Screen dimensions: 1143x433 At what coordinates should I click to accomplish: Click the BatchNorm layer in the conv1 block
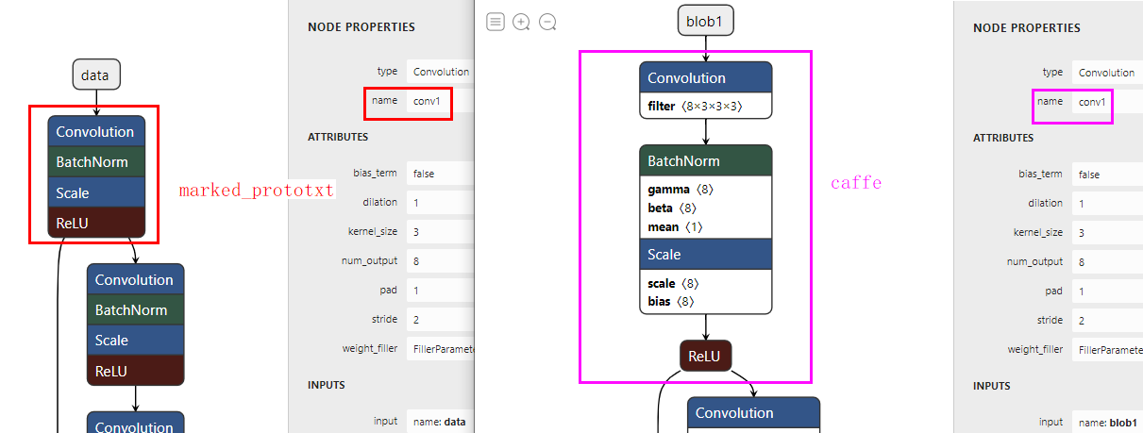click(x=96, y=162)
